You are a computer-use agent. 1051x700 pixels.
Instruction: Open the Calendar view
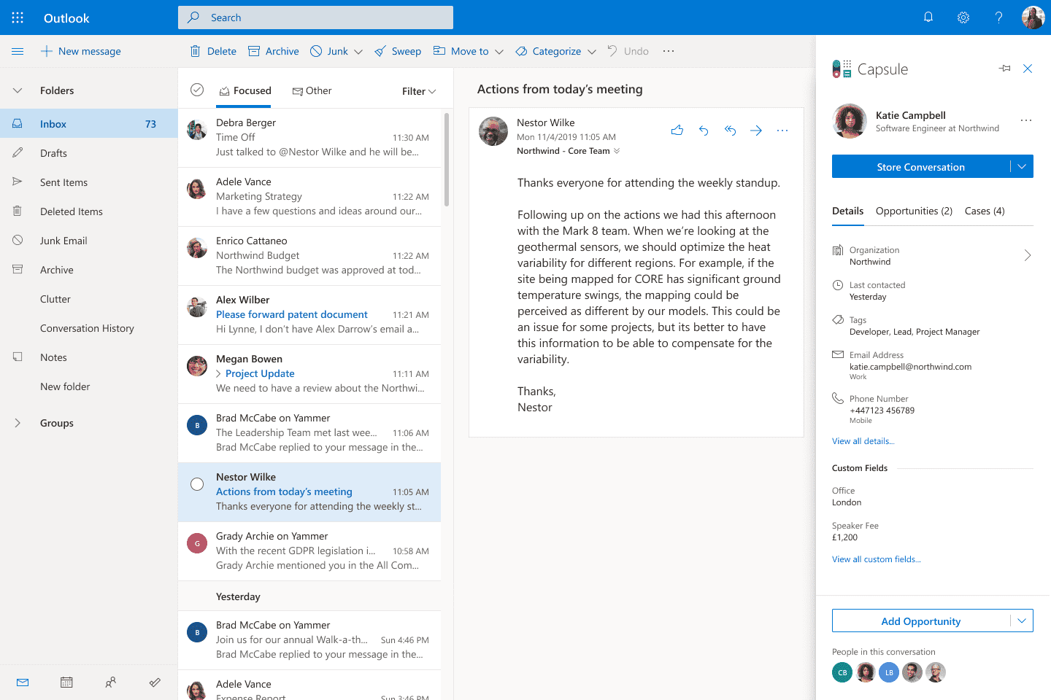pyautogui.click(x=66, y=682)
